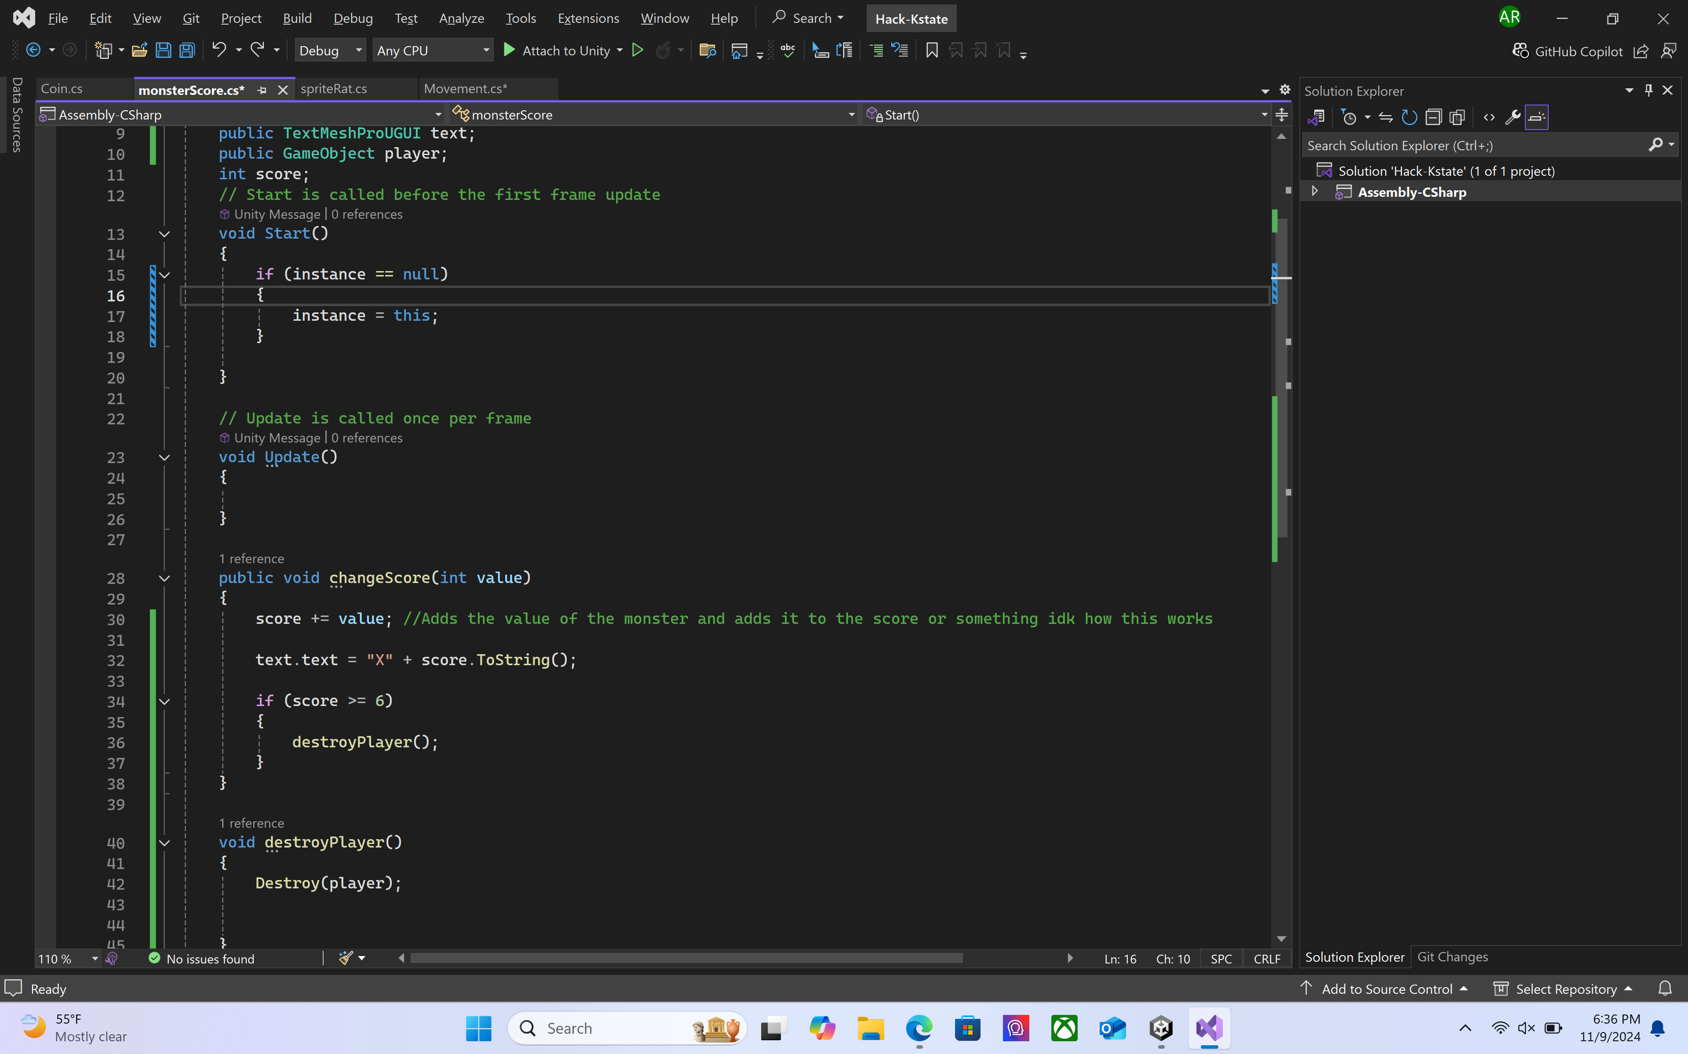
Task: Toggle Auto Hide pin on Solution Explorer
Action: (1648, 91)
